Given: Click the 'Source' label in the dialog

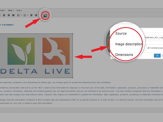Looking at the screenshot, I should 121,33.
